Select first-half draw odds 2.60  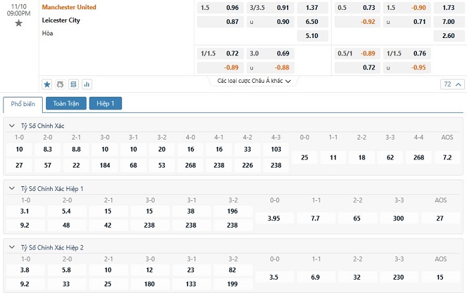pos(449,36)
